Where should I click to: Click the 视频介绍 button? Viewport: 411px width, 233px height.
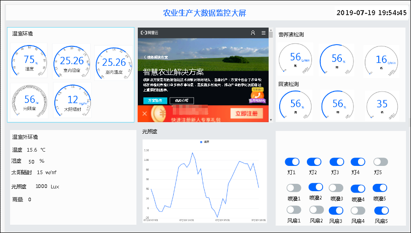(182, 101)
